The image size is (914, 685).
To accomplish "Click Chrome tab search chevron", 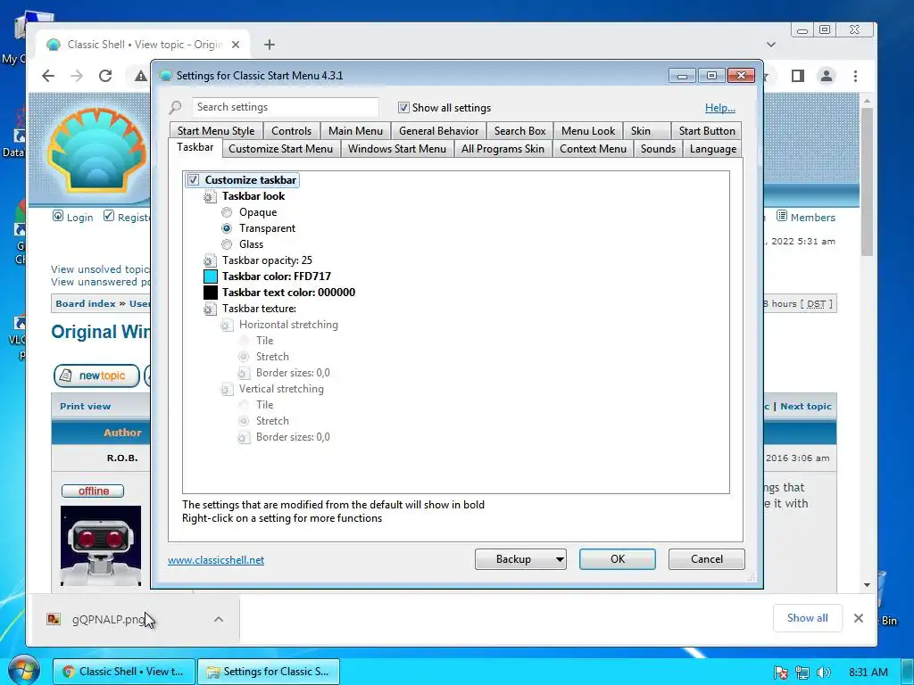I will coord(771,45).
